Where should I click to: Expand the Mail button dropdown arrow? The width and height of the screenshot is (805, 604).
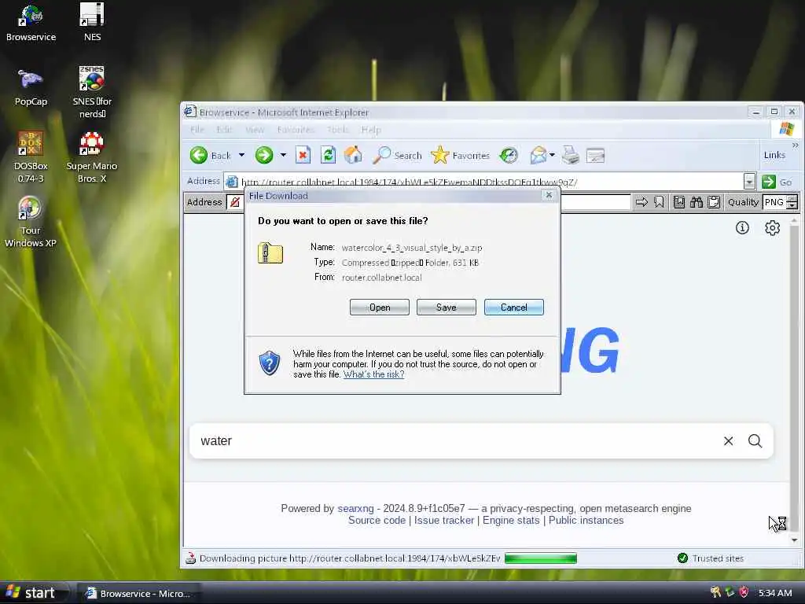(553, 155)
